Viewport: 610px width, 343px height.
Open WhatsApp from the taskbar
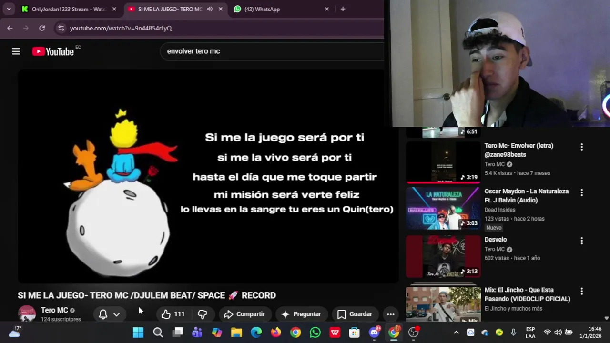(x=315, y=333)
